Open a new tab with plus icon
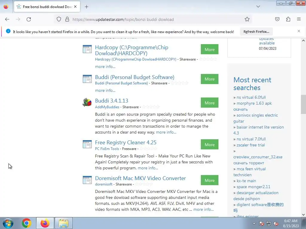This screenshot has width=306, height=229. 86,7
